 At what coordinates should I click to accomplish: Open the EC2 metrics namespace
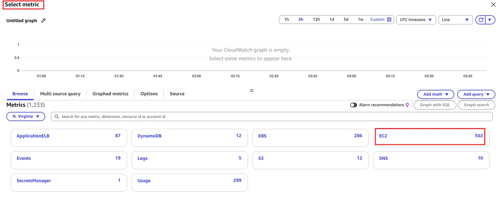coord(431,138)
